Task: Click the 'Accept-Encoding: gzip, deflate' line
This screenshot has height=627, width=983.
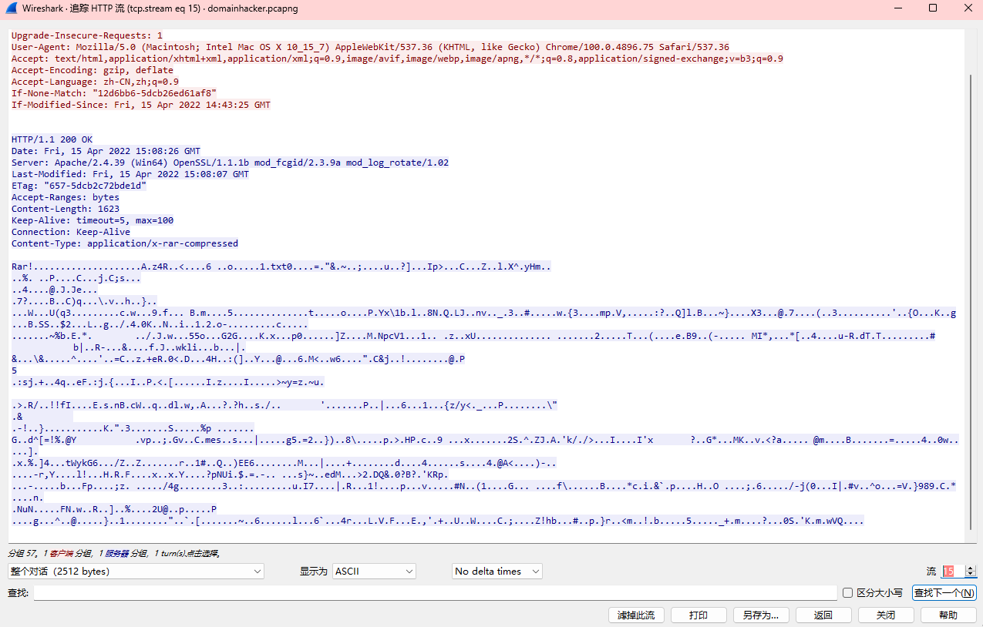Action: tap(93, 70)
